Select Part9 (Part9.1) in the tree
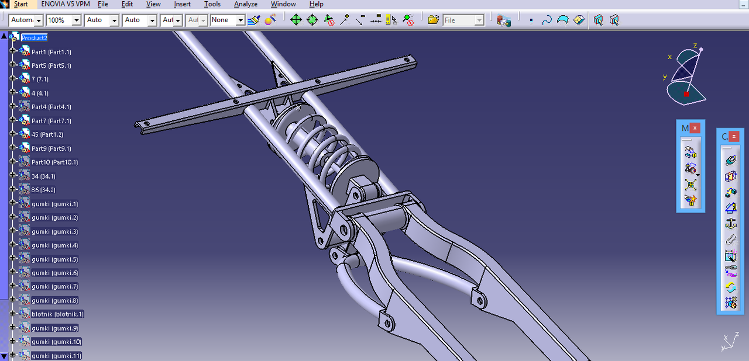Viewport: 749px width, 361px height. click(x=51, y=148)
